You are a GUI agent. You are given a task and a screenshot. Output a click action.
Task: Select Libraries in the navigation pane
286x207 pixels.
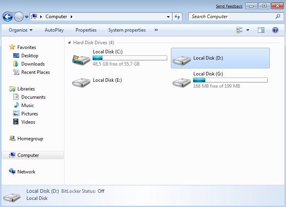tap(26, 89)
